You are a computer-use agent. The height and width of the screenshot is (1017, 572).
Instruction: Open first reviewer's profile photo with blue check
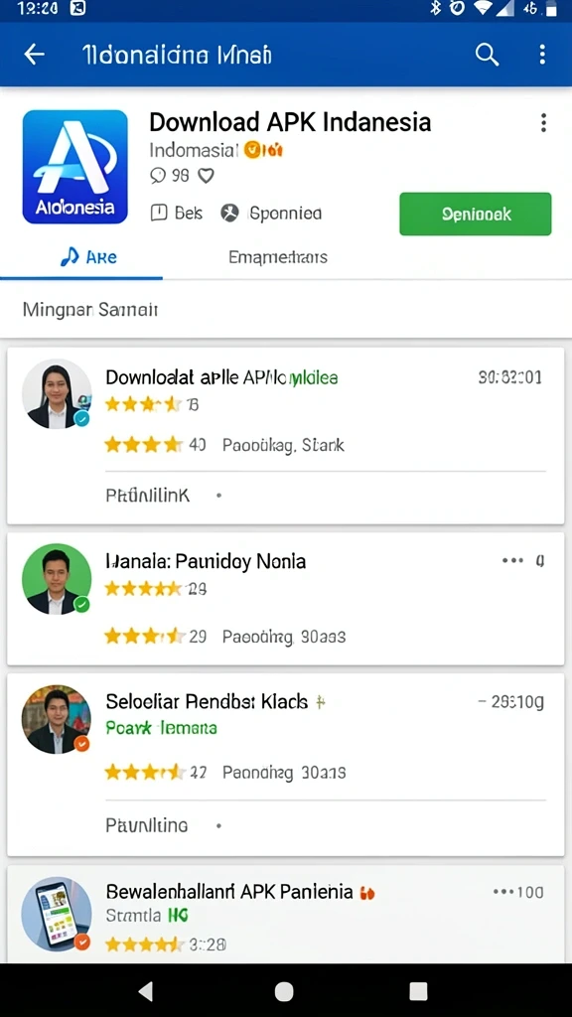point(57,394)
